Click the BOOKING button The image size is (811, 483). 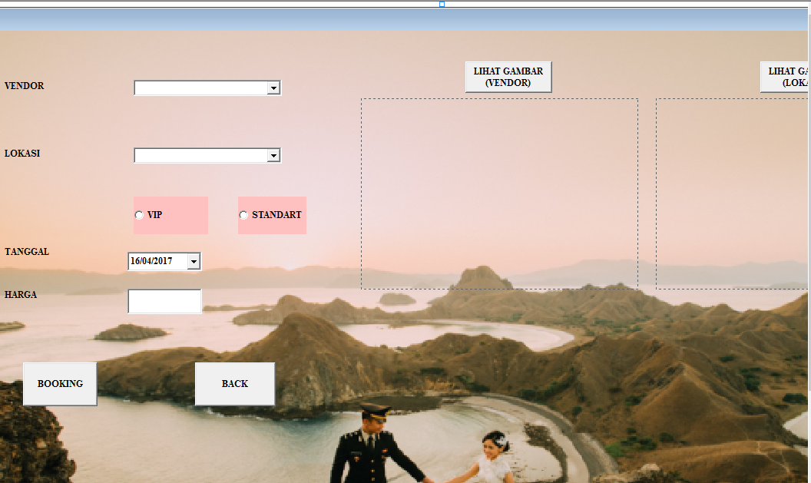coord(59,383)
